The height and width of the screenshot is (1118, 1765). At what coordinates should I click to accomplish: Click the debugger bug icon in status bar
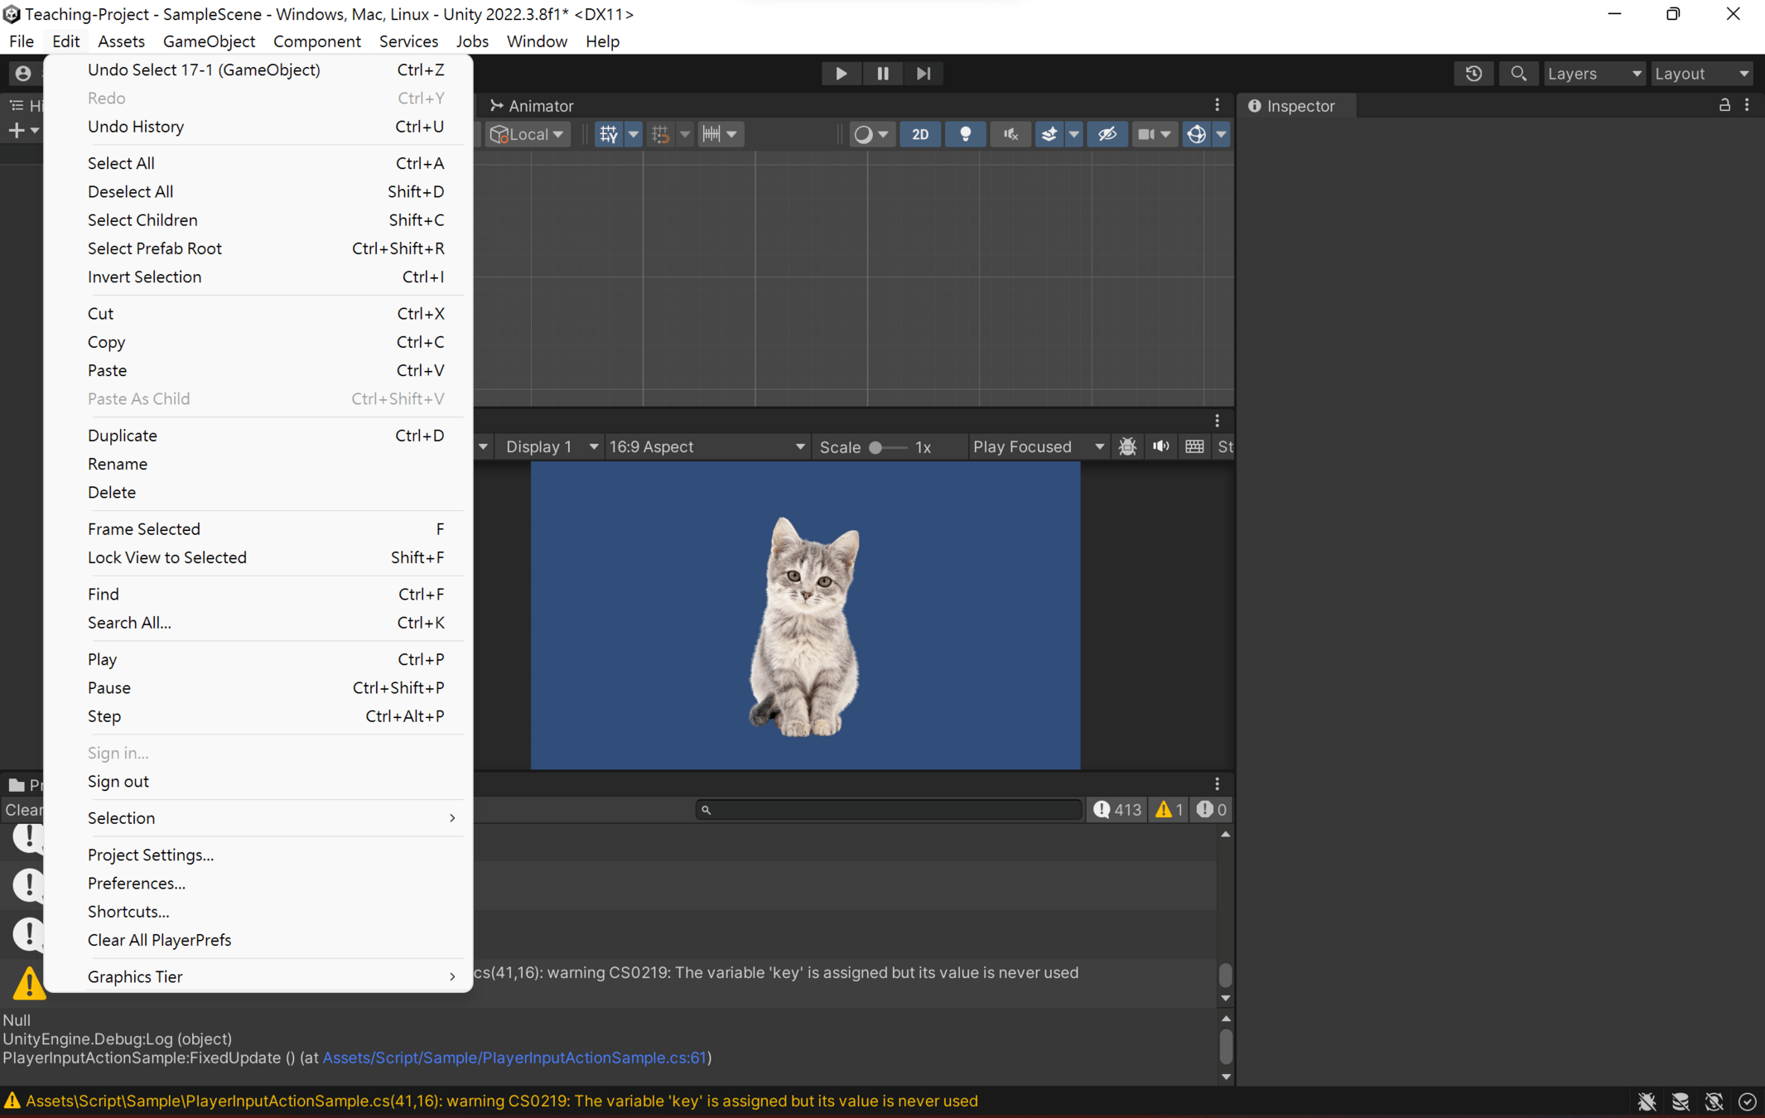[1647, 1101]
